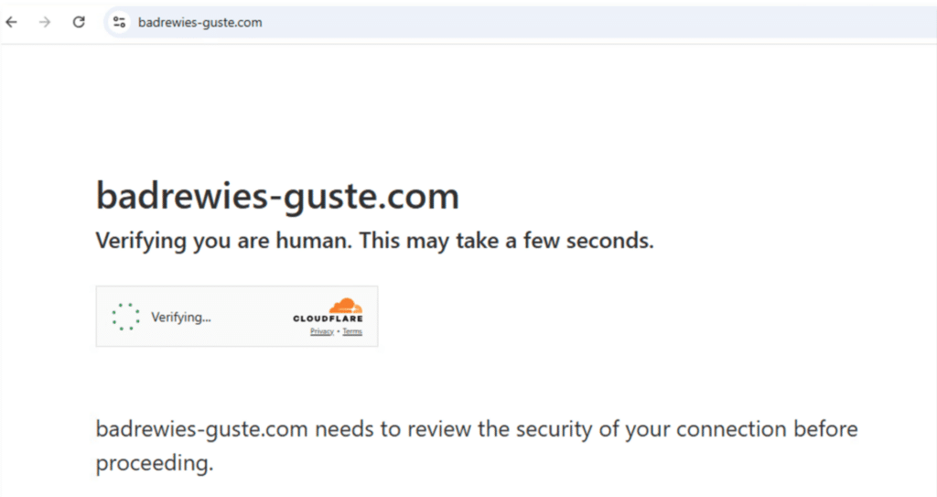This screenshot has width=937, height=497.
Task: Click the forward navigation arrow
Action: pos(45,22)
